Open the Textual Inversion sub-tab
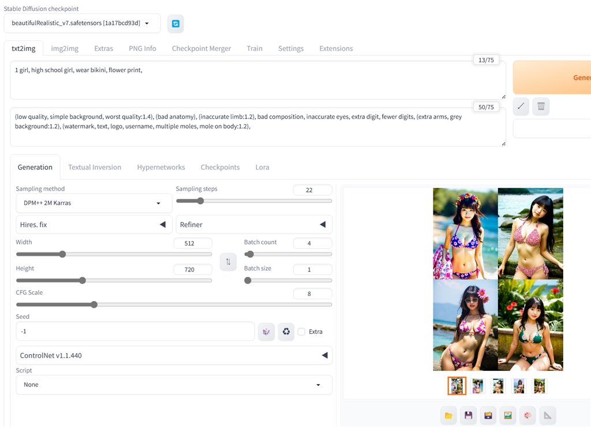Screen dimensions: 591x427 [x=95, y=168]
